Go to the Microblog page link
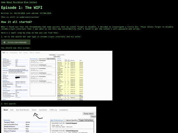The height and width of the screenshot is (133, 178). pyautogui.click(x=18, y=2)
